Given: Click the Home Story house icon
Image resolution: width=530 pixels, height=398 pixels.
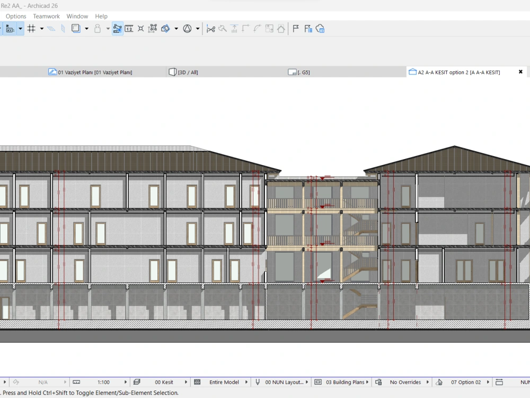Looking at the screenshot, I should pyautogui.click(x=281, y=28).
